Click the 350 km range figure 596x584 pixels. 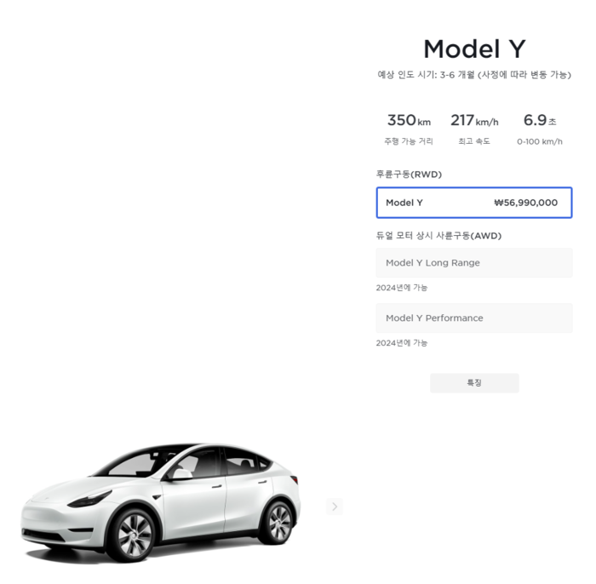[409, 120]
